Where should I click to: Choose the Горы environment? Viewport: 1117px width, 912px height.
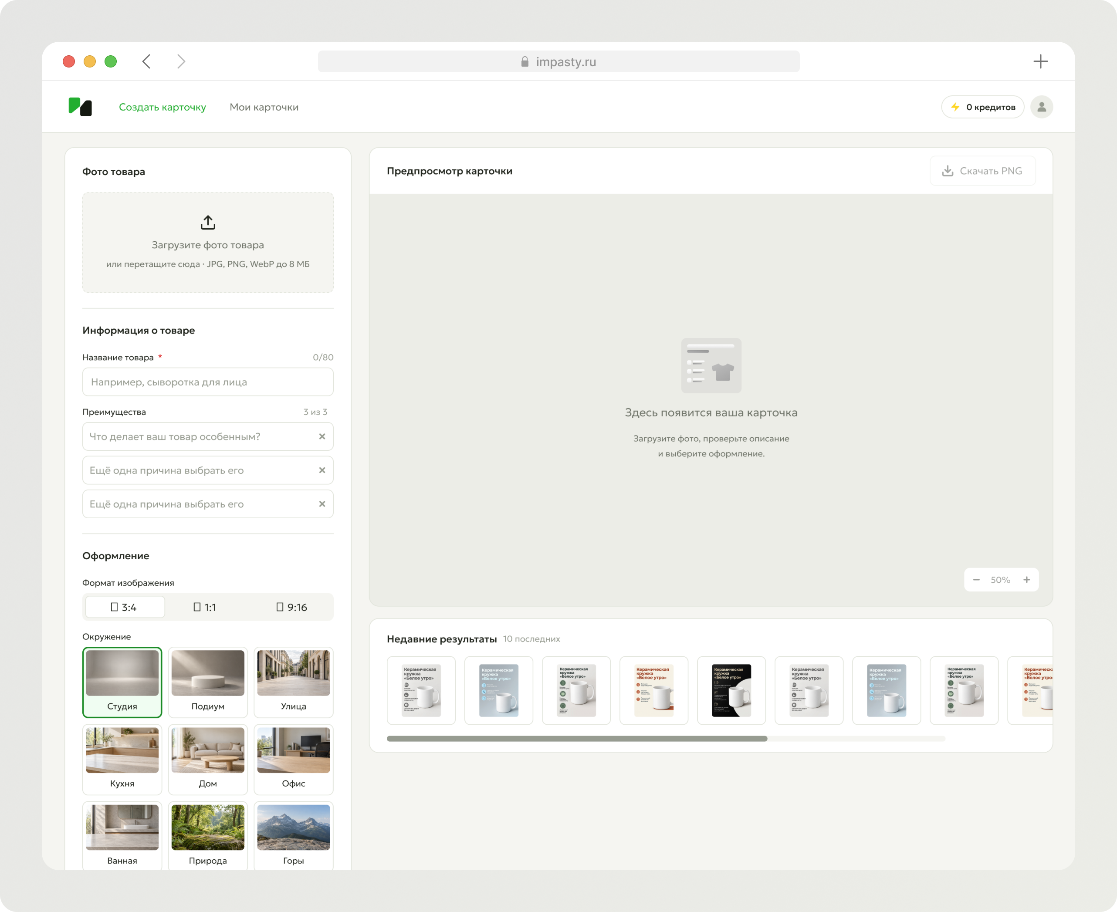[294, 836]
